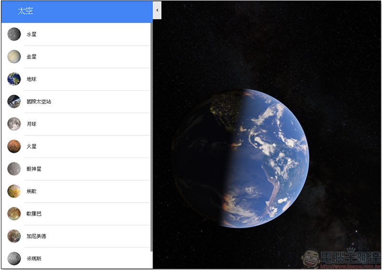Select the 地球 list entry text
Image resolution: width=382 pixels, height=270 pixels.
[32, 79]
